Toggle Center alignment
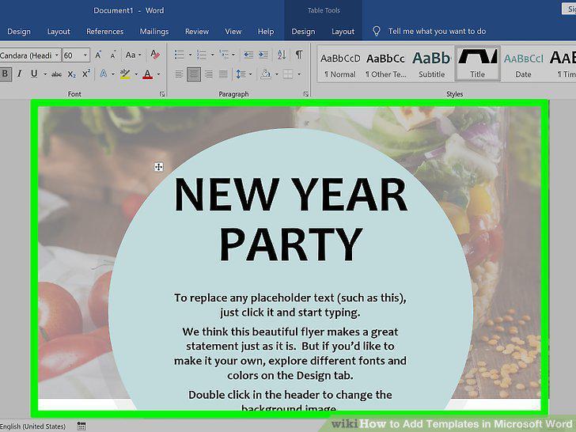 click(194, 74)
